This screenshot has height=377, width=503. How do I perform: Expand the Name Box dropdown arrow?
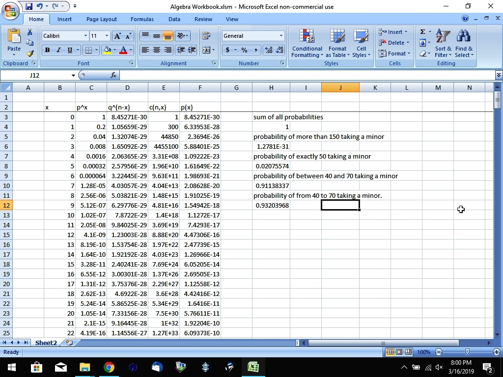pos(73,75)
